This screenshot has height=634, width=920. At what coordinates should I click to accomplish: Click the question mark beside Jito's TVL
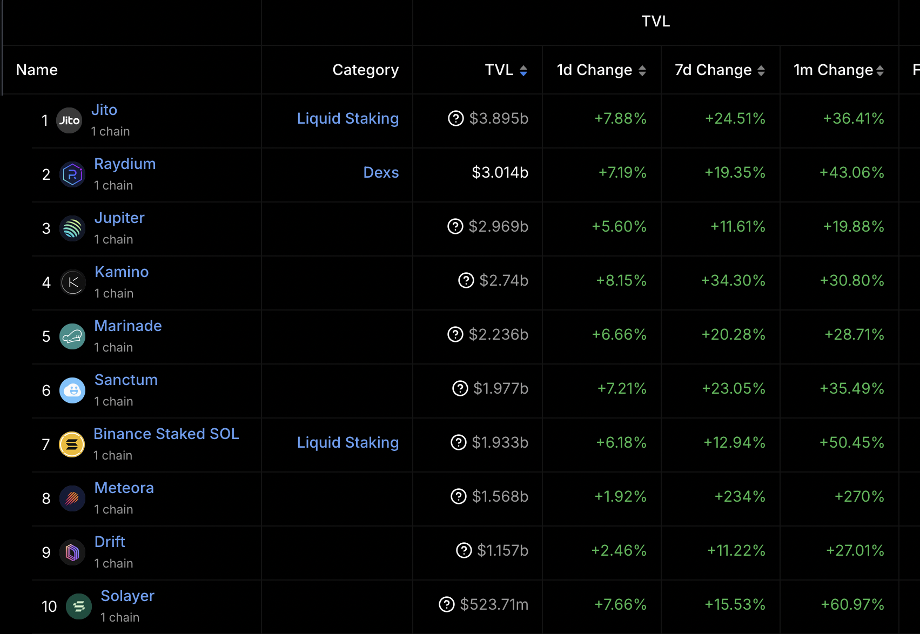[456, 118]
